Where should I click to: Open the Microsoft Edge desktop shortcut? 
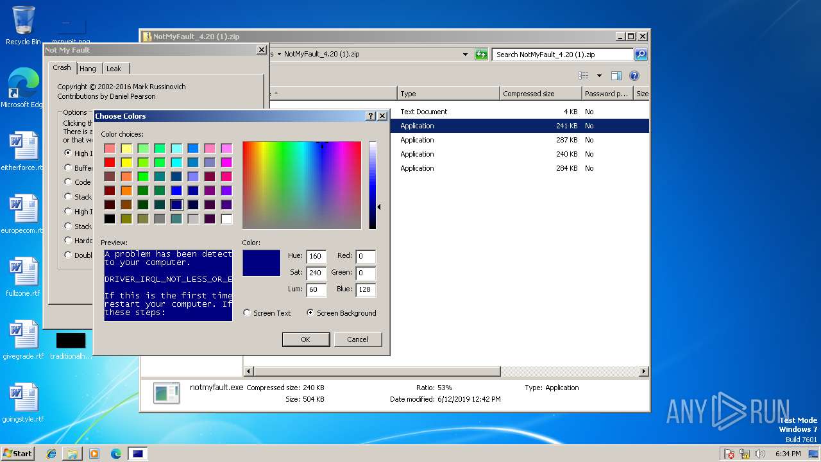(23, 88)
